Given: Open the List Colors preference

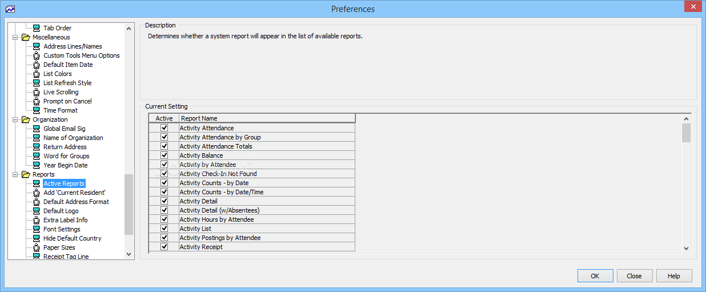Looking at the screenshot, I should [58, 74].
